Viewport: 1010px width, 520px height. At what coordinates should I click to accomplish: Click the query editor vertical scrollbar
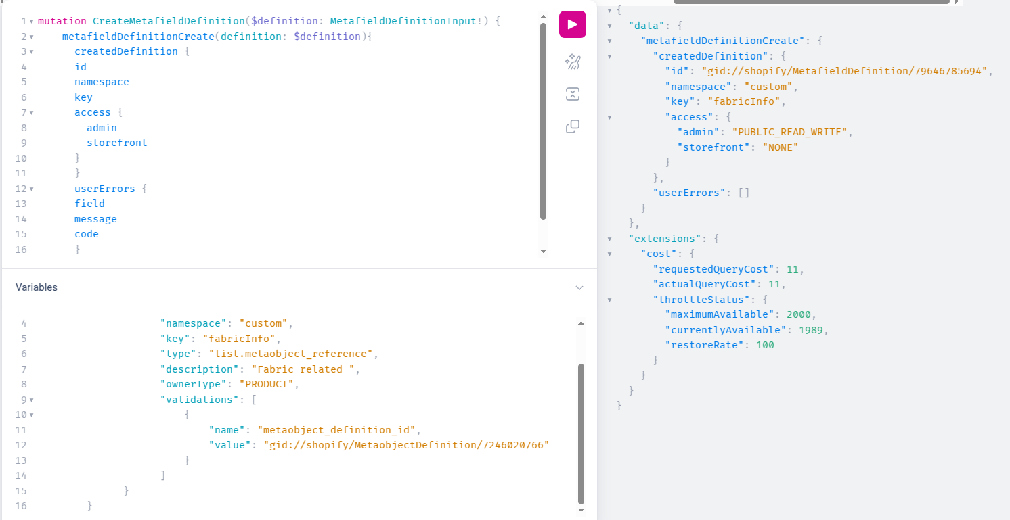click(543, 122)
